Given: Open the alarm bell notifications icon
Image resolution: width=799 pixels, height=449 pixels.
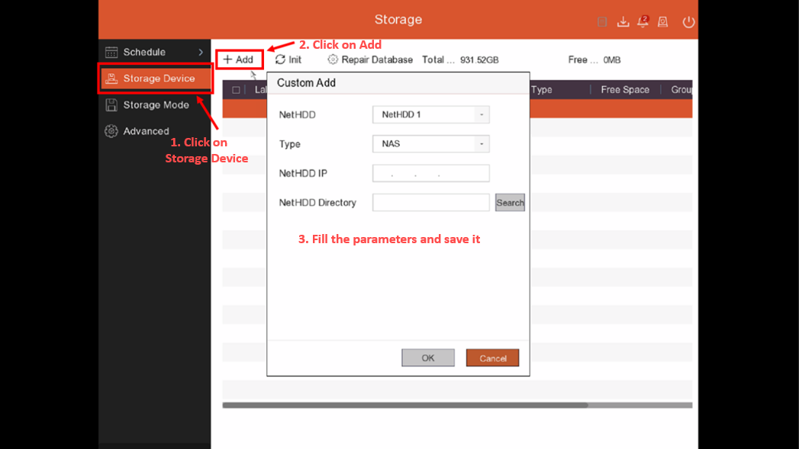Looking at the screenshot, I should [643, 21].
